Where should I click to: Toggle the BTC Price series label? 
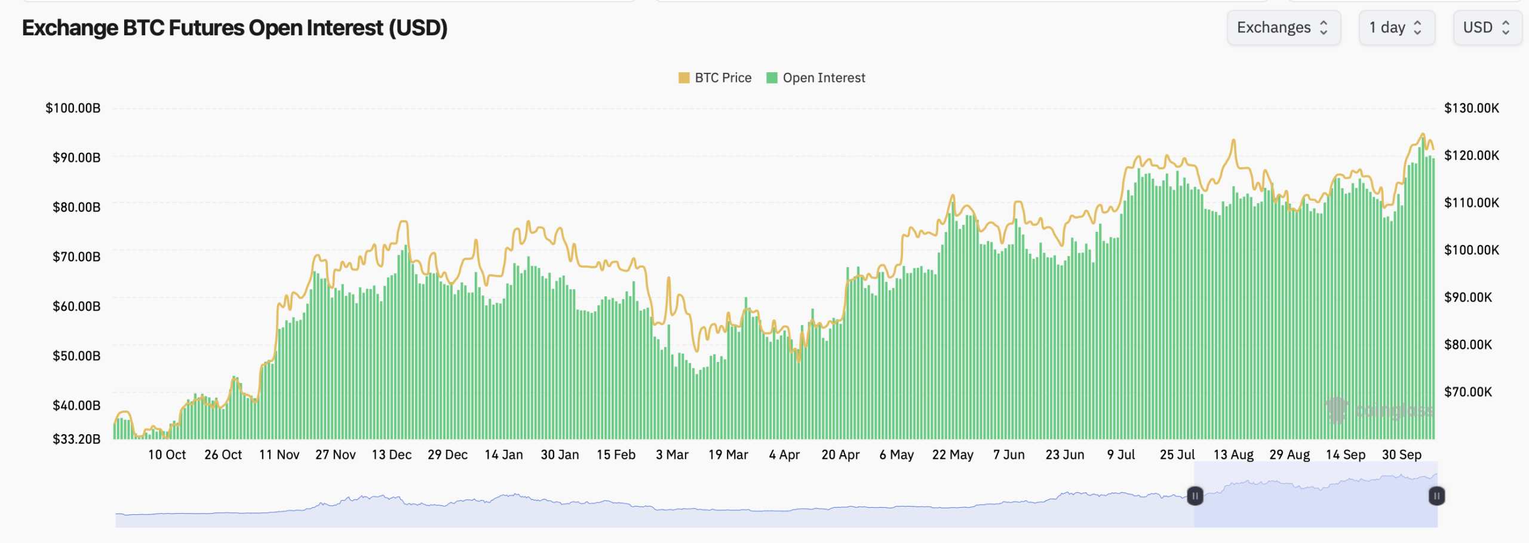pyautogui.click(x=723, y=78)
